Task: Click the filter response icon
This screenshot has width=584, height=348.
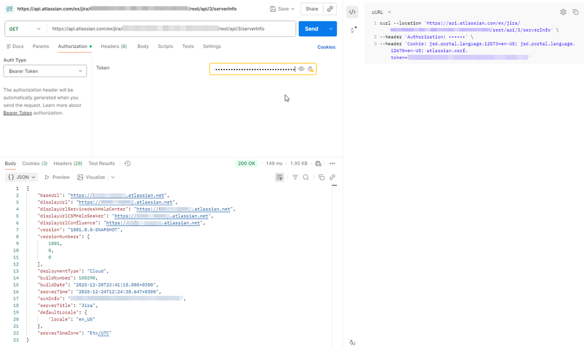Action: click(x=295, y=177)
